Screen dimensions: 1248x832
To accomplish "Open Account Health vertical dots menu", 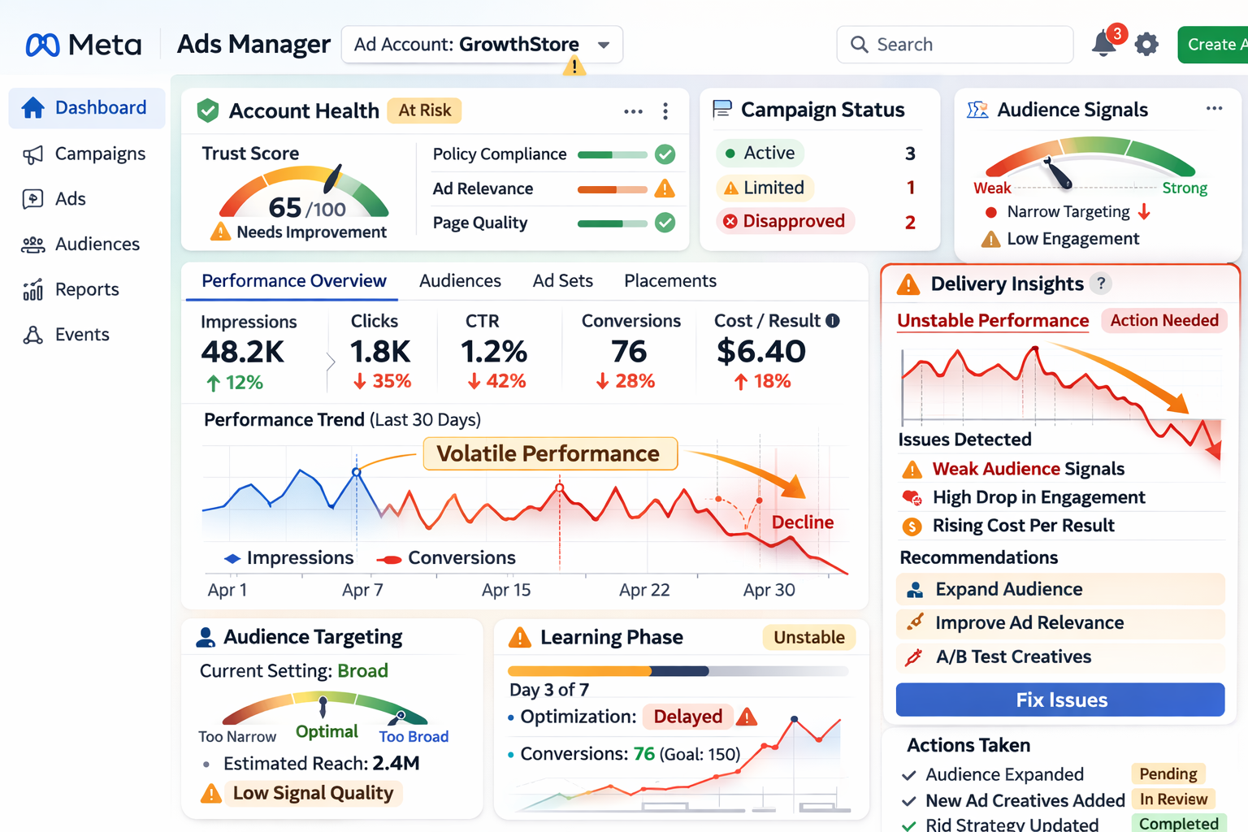I will pyautogui.click(x=665, y=111).
